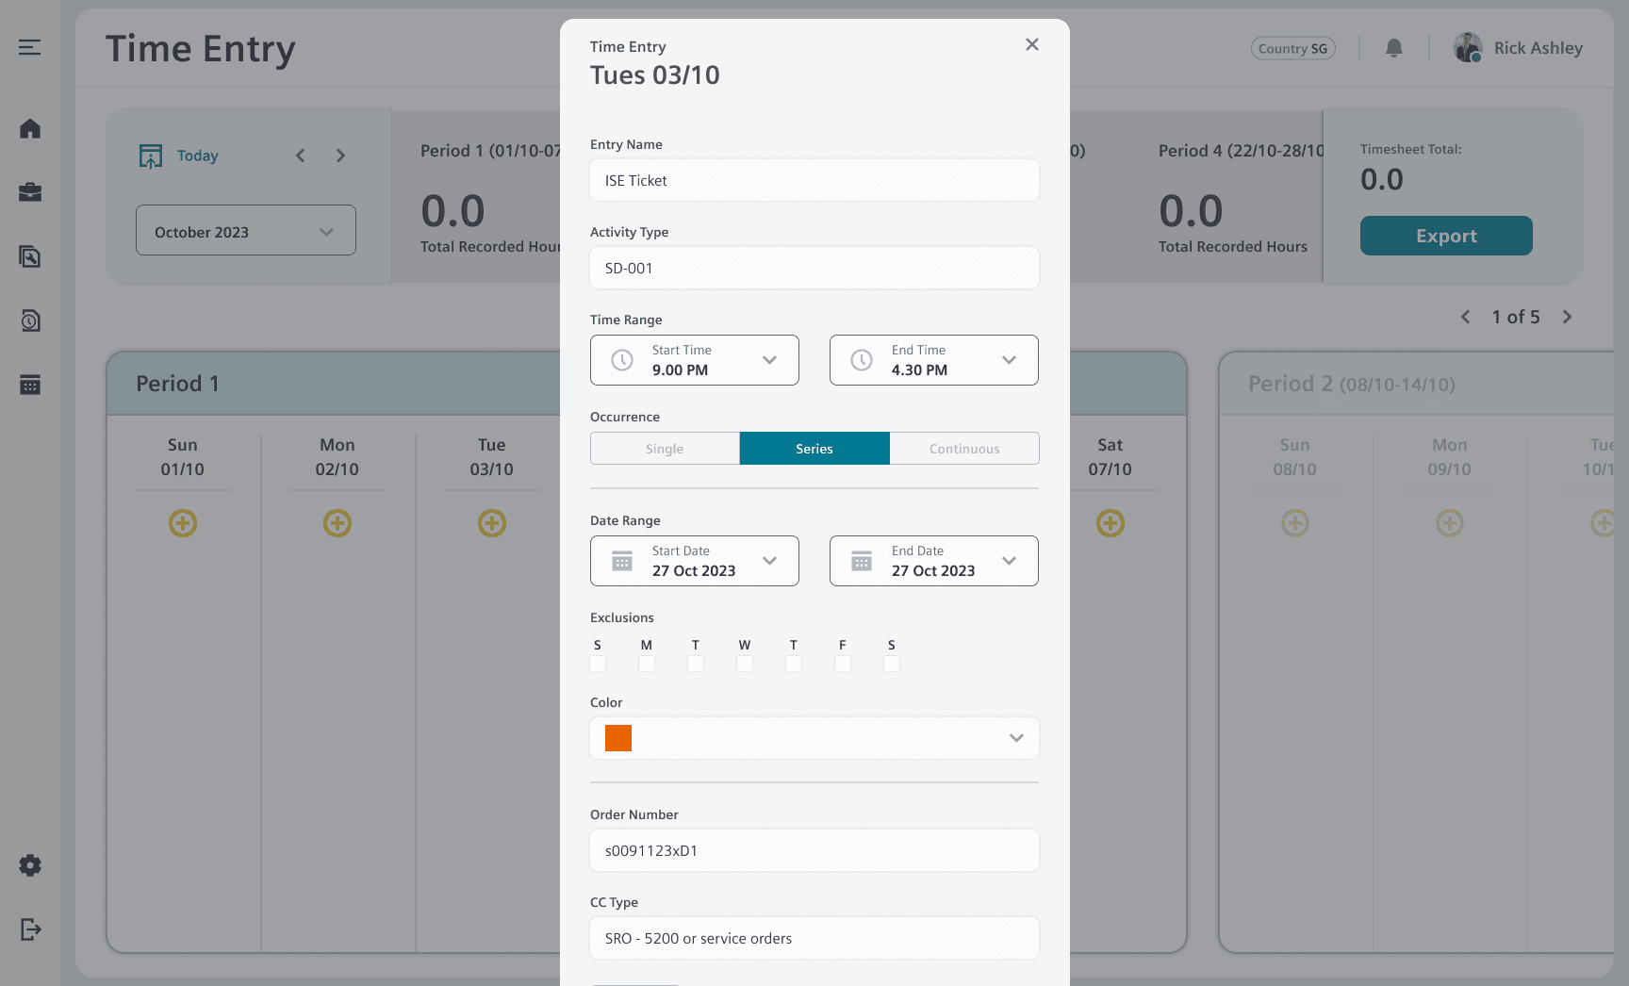Open the hamburger menu in the sidebar

[x=30, y=47]
